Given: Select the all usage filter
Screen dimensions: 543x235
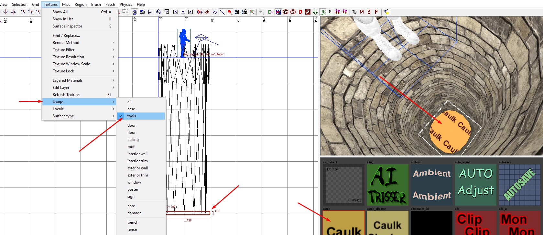Looking at the screenshot, I should (x=141, y=102).
